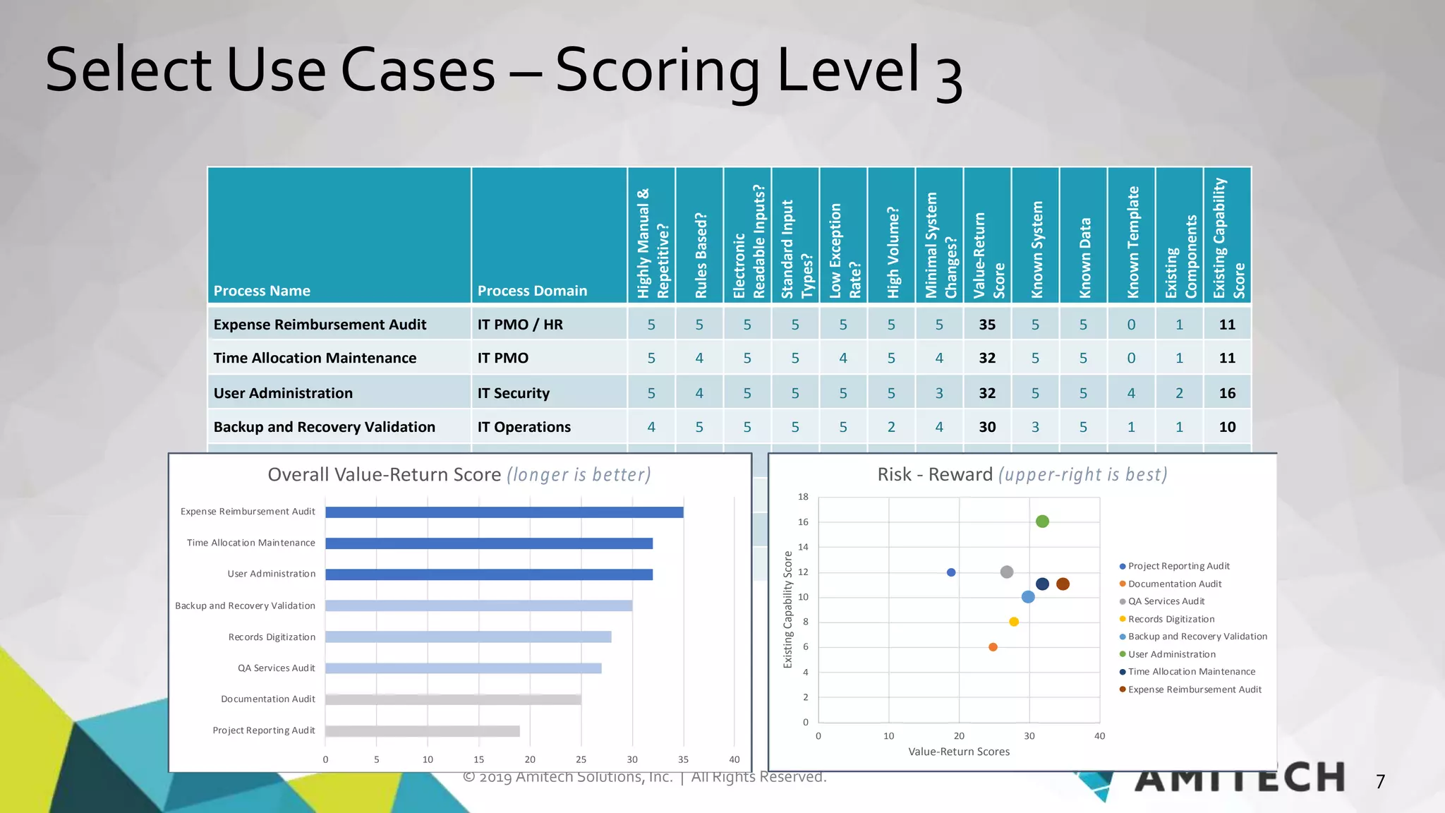Click the orange Documentation Audit scatter dot

pyautogui.click(x=993, y=647)
